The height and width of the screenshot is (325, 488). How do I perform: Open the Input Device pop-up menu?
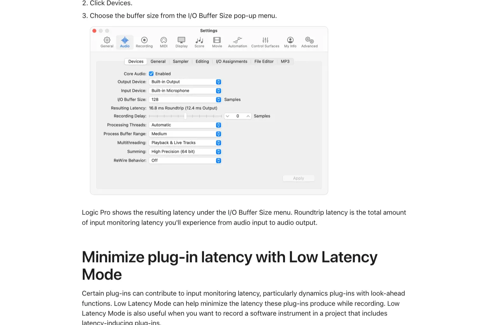(185, 91)
